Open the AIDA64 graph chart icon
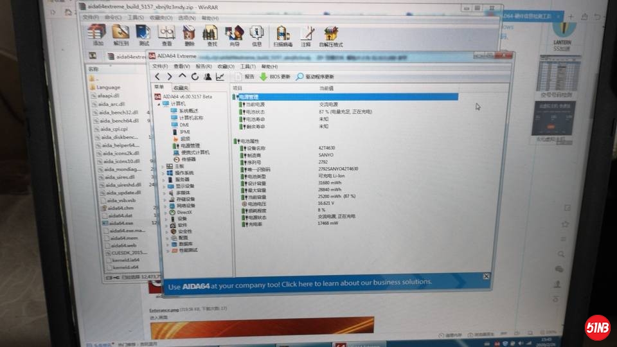Screen dimensions: 617x347 220,77
